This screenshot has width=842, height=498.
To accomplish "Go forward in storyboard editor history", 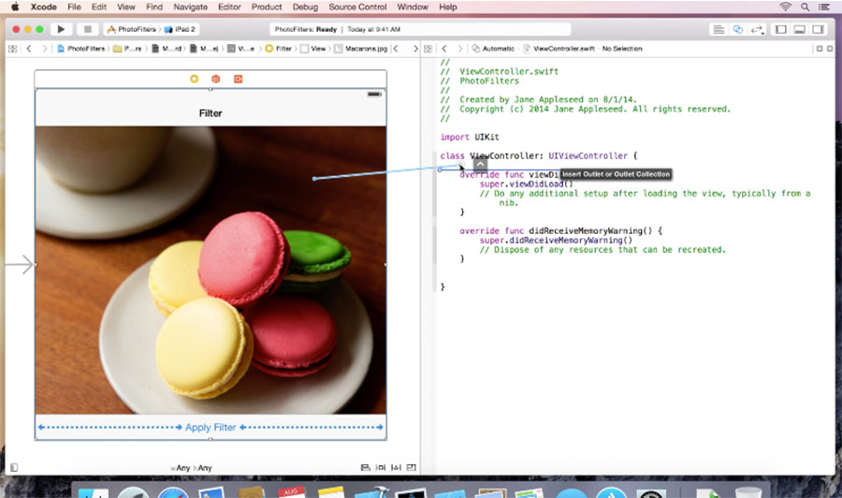I will click(x=45, y=49).
